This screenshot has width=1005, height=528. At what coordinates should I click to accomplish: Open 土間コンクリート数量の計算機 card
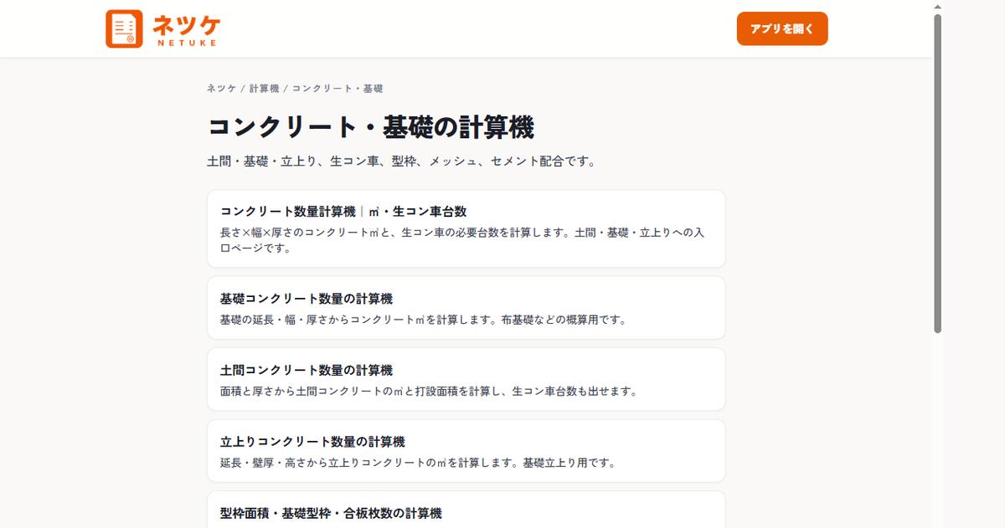click(x=466, y=379)
